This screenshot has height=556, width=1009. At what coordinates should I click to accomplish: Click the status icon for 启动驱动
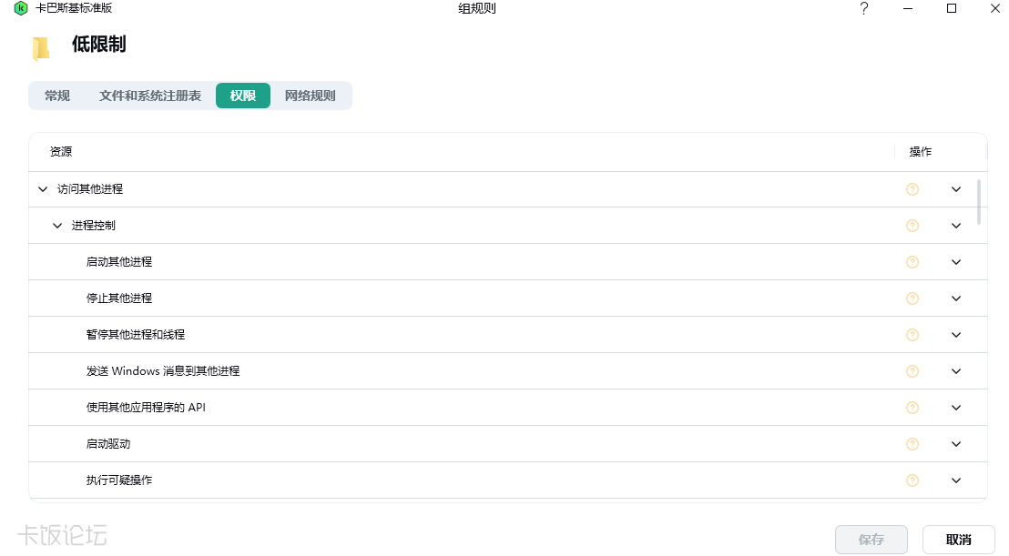912,444
